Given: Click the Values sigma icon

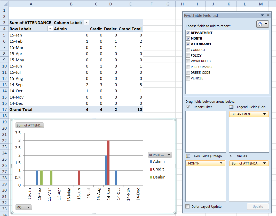Looking at the screenshot, I should point(231,156).
